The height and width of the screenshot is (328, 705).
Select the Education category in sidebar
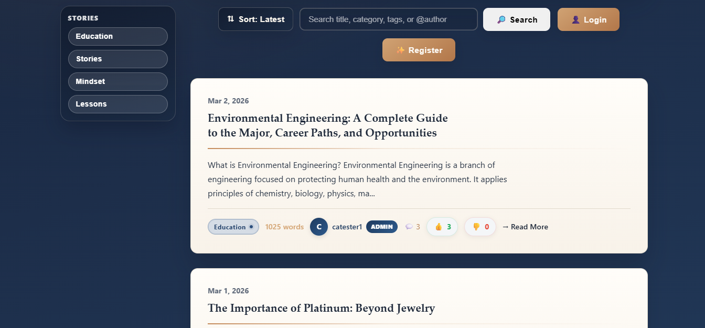(118, 36)
